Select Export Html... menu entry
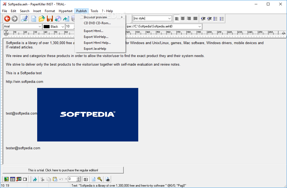 click(100, 31)
